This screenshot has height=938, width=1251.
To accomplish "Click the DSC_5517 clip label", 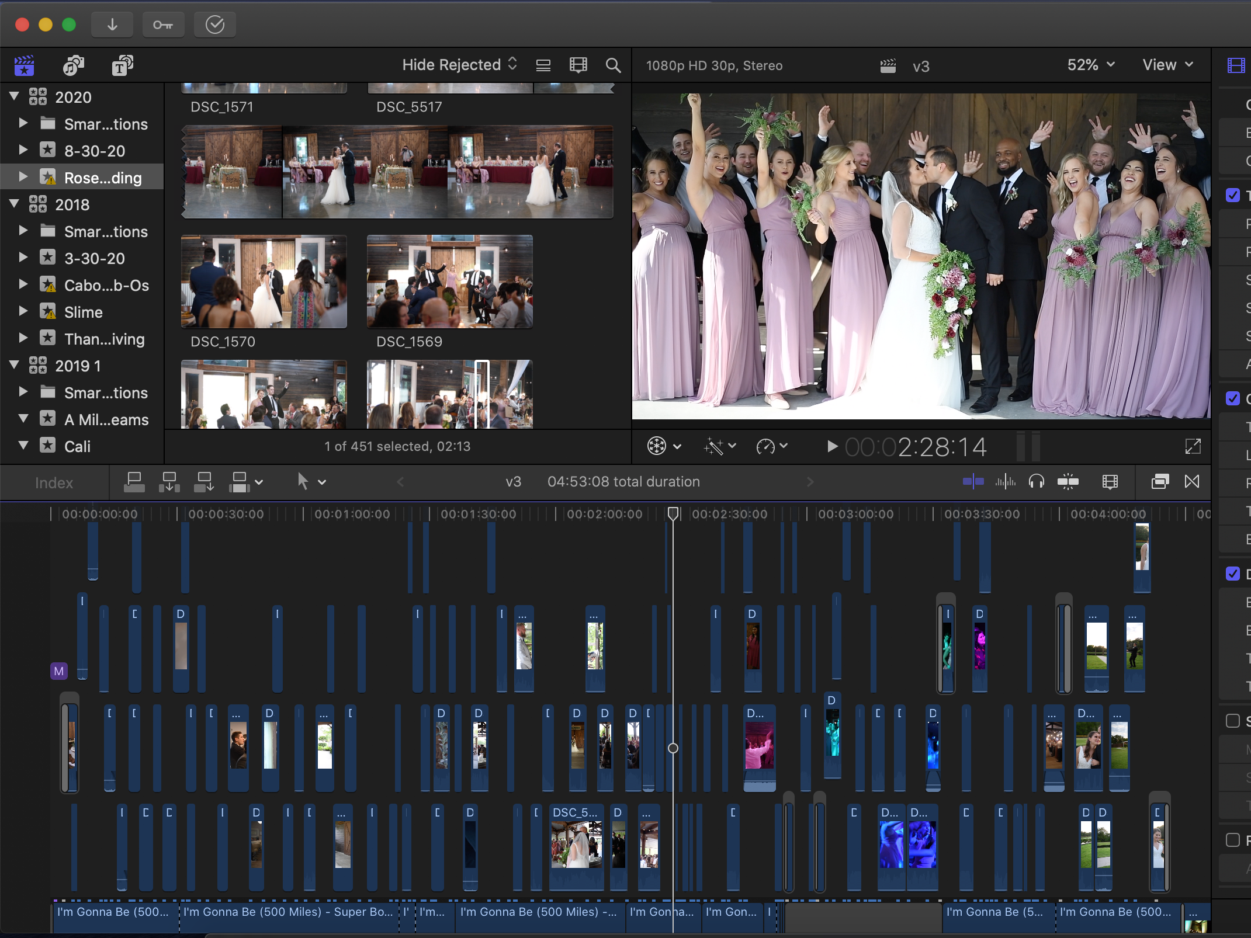I will pyautogui.click(x=409, y=107).
